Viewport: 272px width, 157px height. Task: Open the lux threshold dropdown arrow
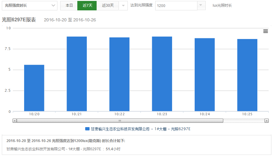(201, 5)
